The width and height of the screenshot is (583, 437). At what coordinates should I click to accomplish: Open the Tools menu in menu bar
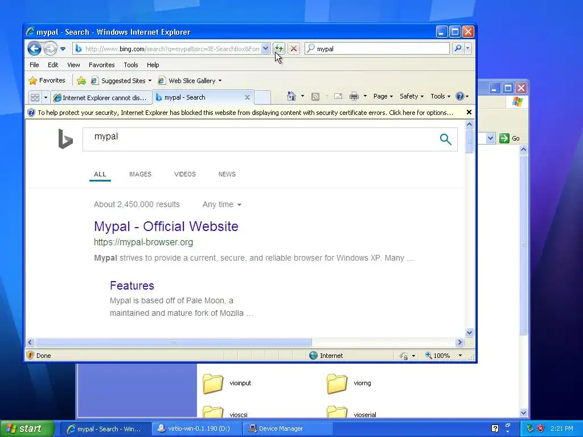130,65
